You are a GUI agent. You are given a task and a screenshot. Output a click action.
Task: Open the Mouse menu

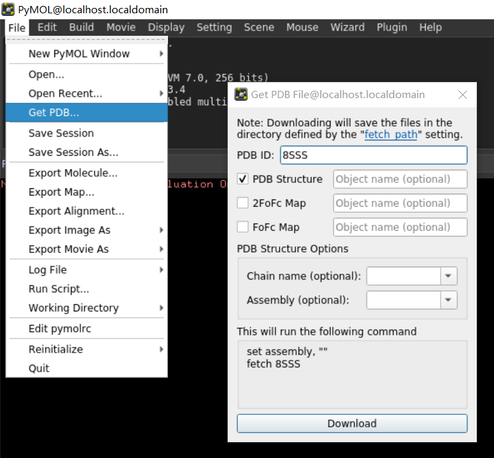pos(302,27)
